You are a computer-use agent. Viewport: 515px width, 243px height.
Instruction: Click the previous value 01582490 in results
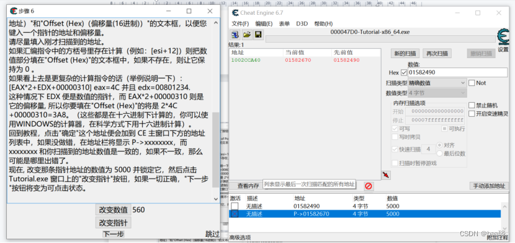tap(346, 60)
